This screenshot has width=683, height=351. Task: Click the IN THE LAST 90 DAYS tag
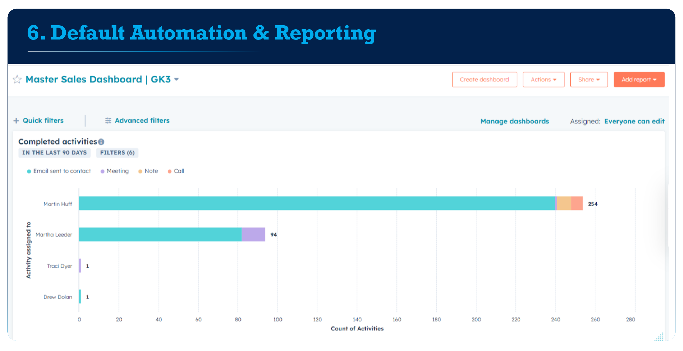(x=55, y=153)
